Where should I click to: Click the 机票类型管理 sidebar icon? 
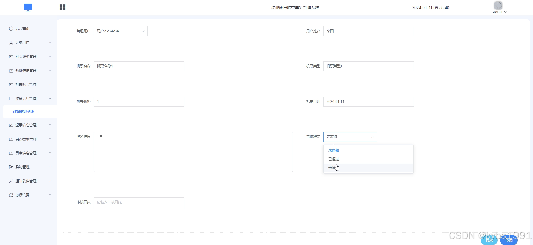11,57
